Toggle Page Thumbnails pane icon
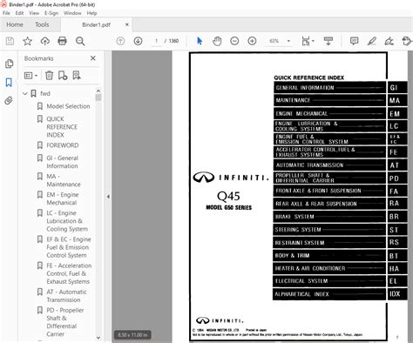The height and width of the screenshot is (343, 413). click(9, 64)
